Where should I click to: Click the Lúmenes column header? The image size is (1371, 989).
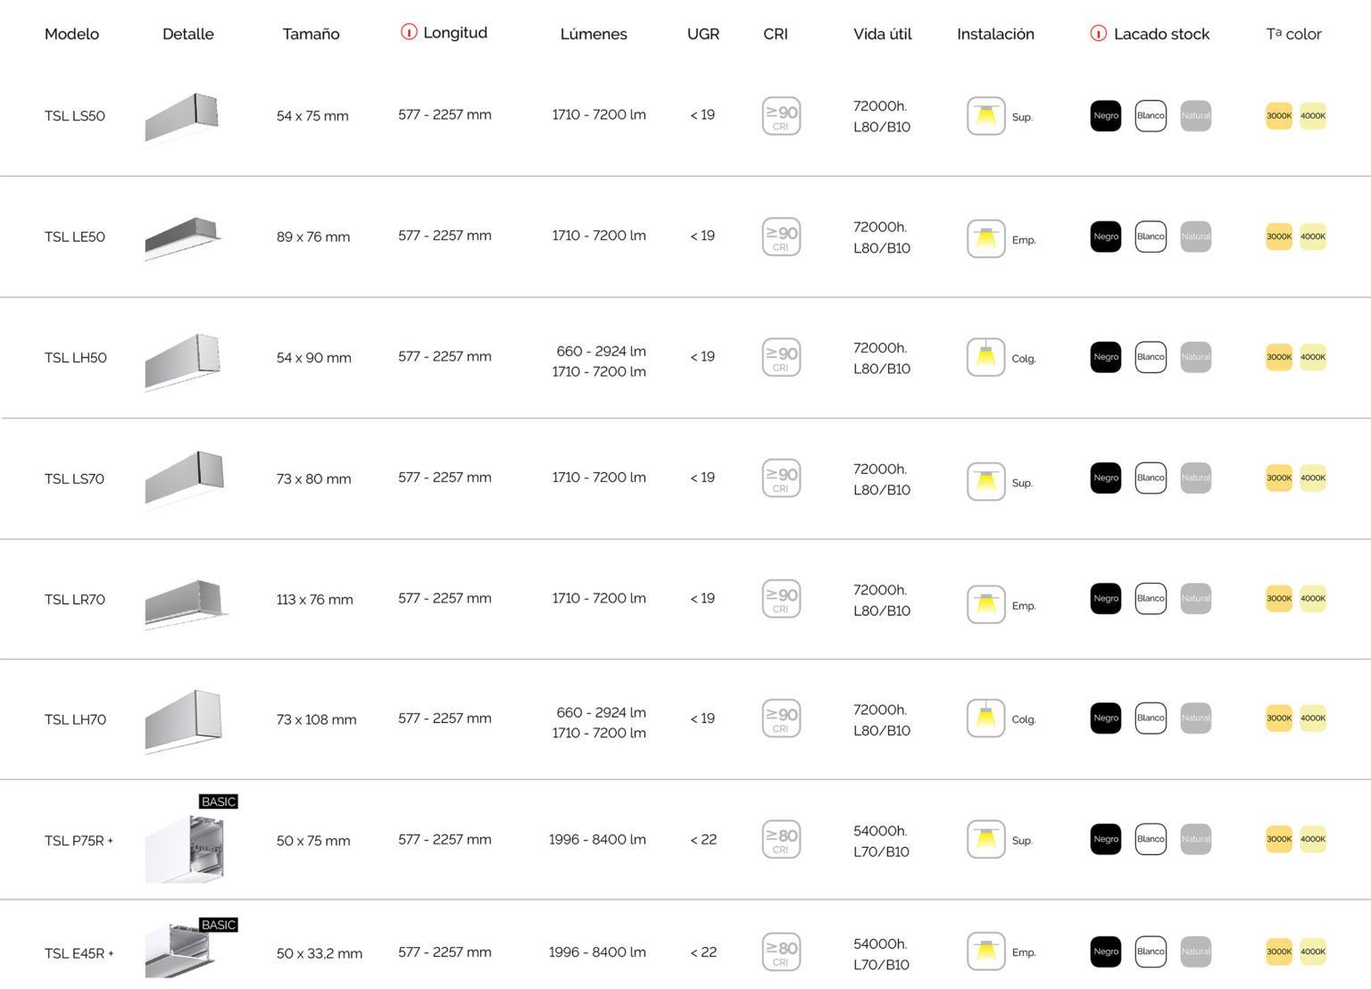coord(594,34)
